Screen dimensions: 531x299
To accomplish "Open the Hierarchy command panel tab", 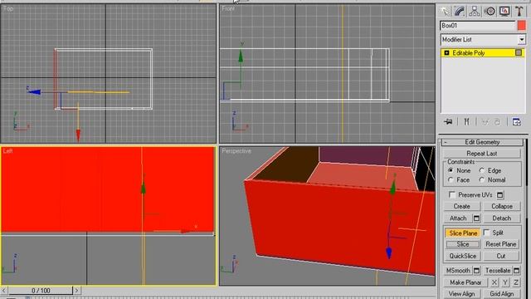I will 475,11.
